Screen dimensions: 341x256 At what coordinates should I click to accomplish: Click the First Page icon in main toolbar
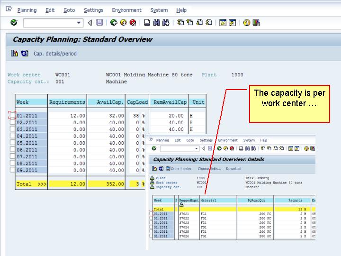pos(180,22)
